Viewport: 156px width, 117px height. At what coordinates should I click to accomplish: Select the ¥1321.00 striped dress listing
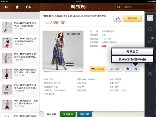[20, 89]
